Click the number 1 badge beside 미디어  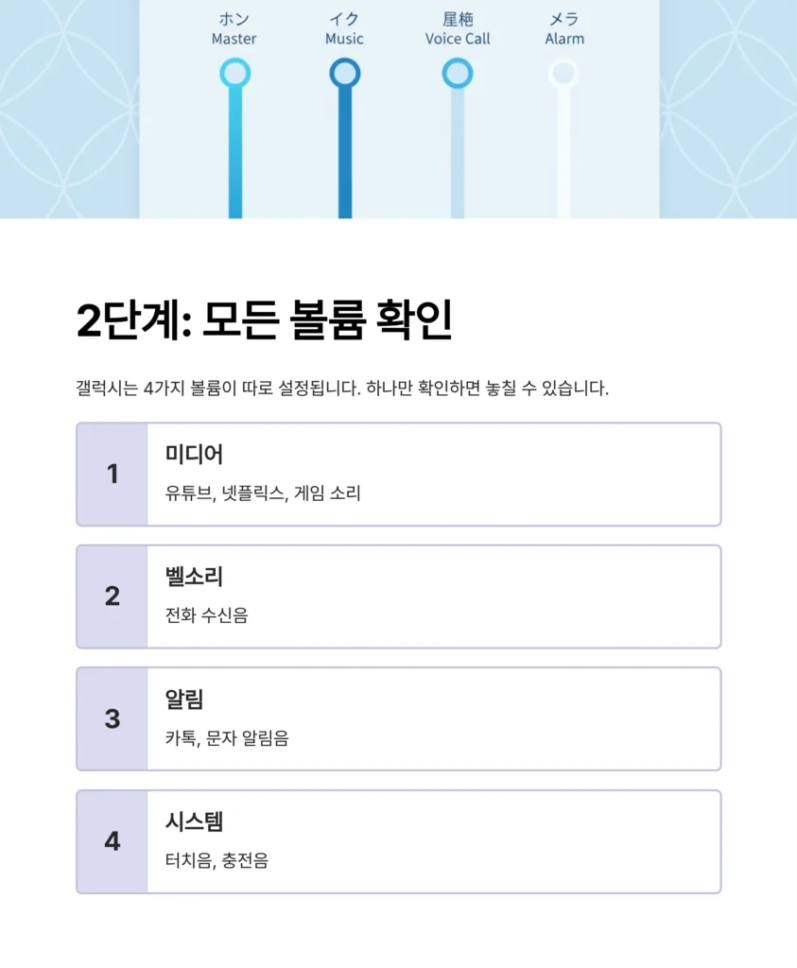click(113, 475)
